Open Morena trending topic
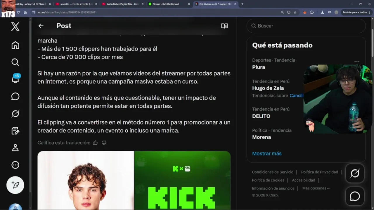 (x=262, y=137)
